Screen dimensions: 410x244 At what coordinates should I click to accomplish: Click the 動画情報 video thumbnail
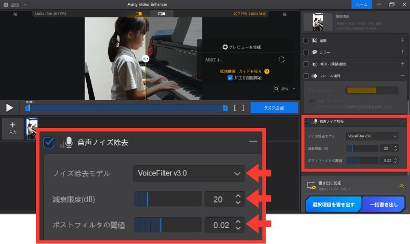pos(318,22)
